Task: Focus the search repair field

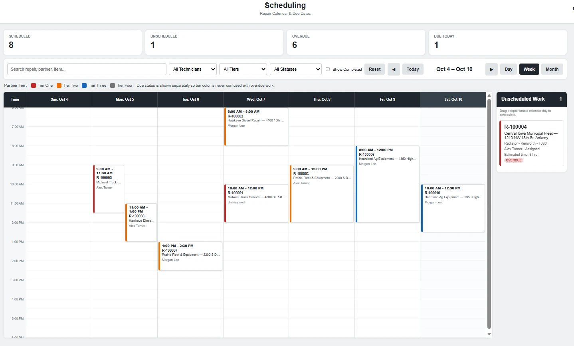Action: [x=87, y=69]
